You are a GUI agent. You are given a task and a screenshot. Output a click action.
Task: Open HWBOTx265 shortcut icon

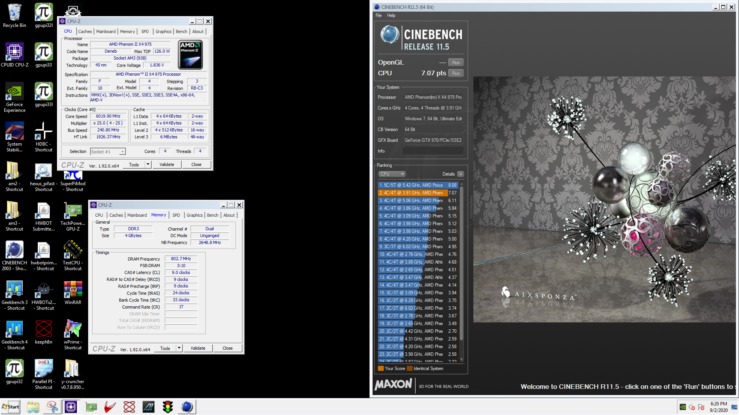click(x=43, y=295)
